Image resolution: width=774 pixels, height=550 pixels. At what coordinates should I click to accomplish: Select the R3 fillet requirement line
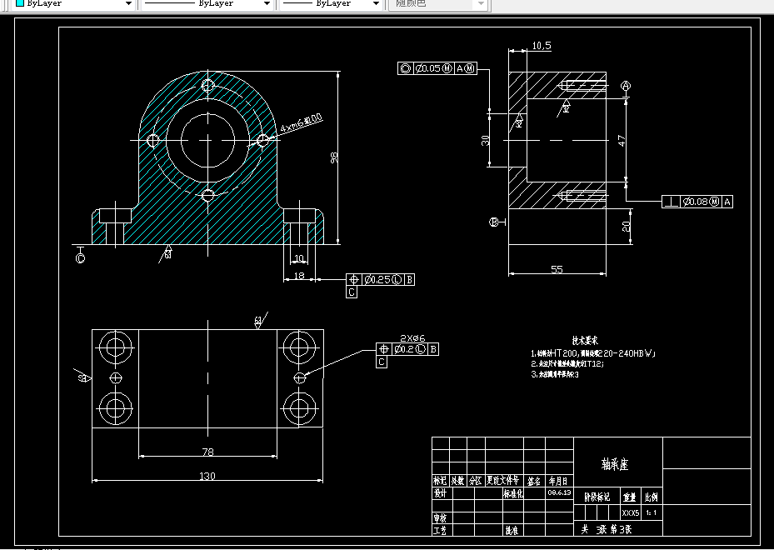[x=554, y=374]
